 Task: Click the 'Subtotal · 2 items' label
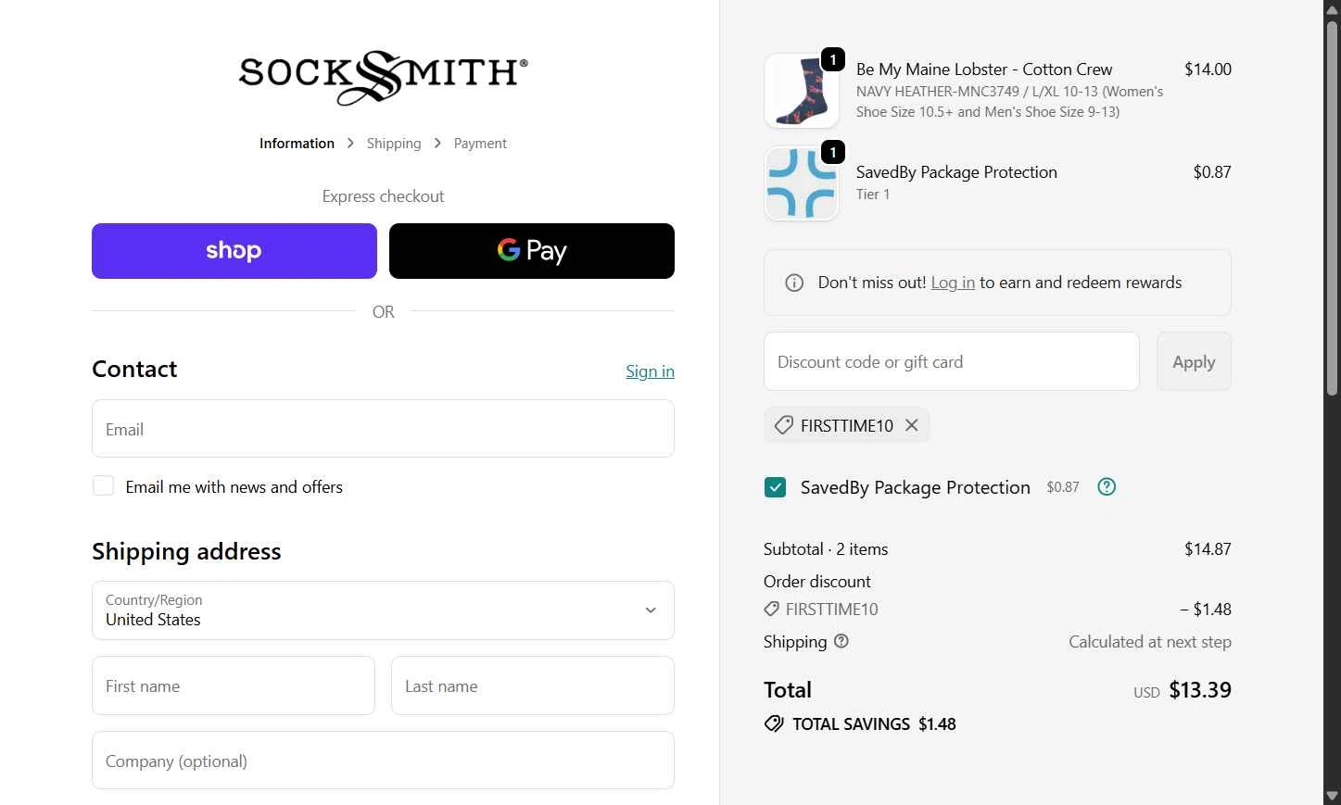point(826,549)
